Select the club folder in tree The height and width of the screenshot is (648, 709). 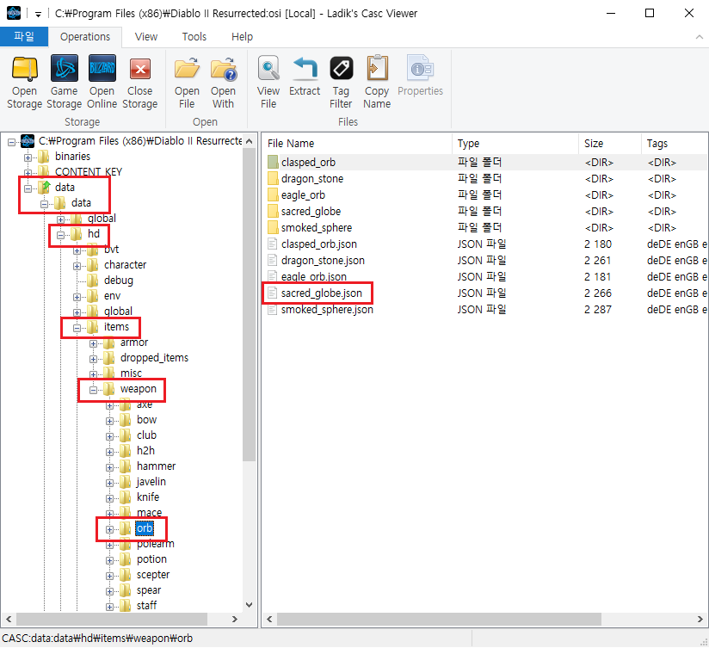point(146,435)
